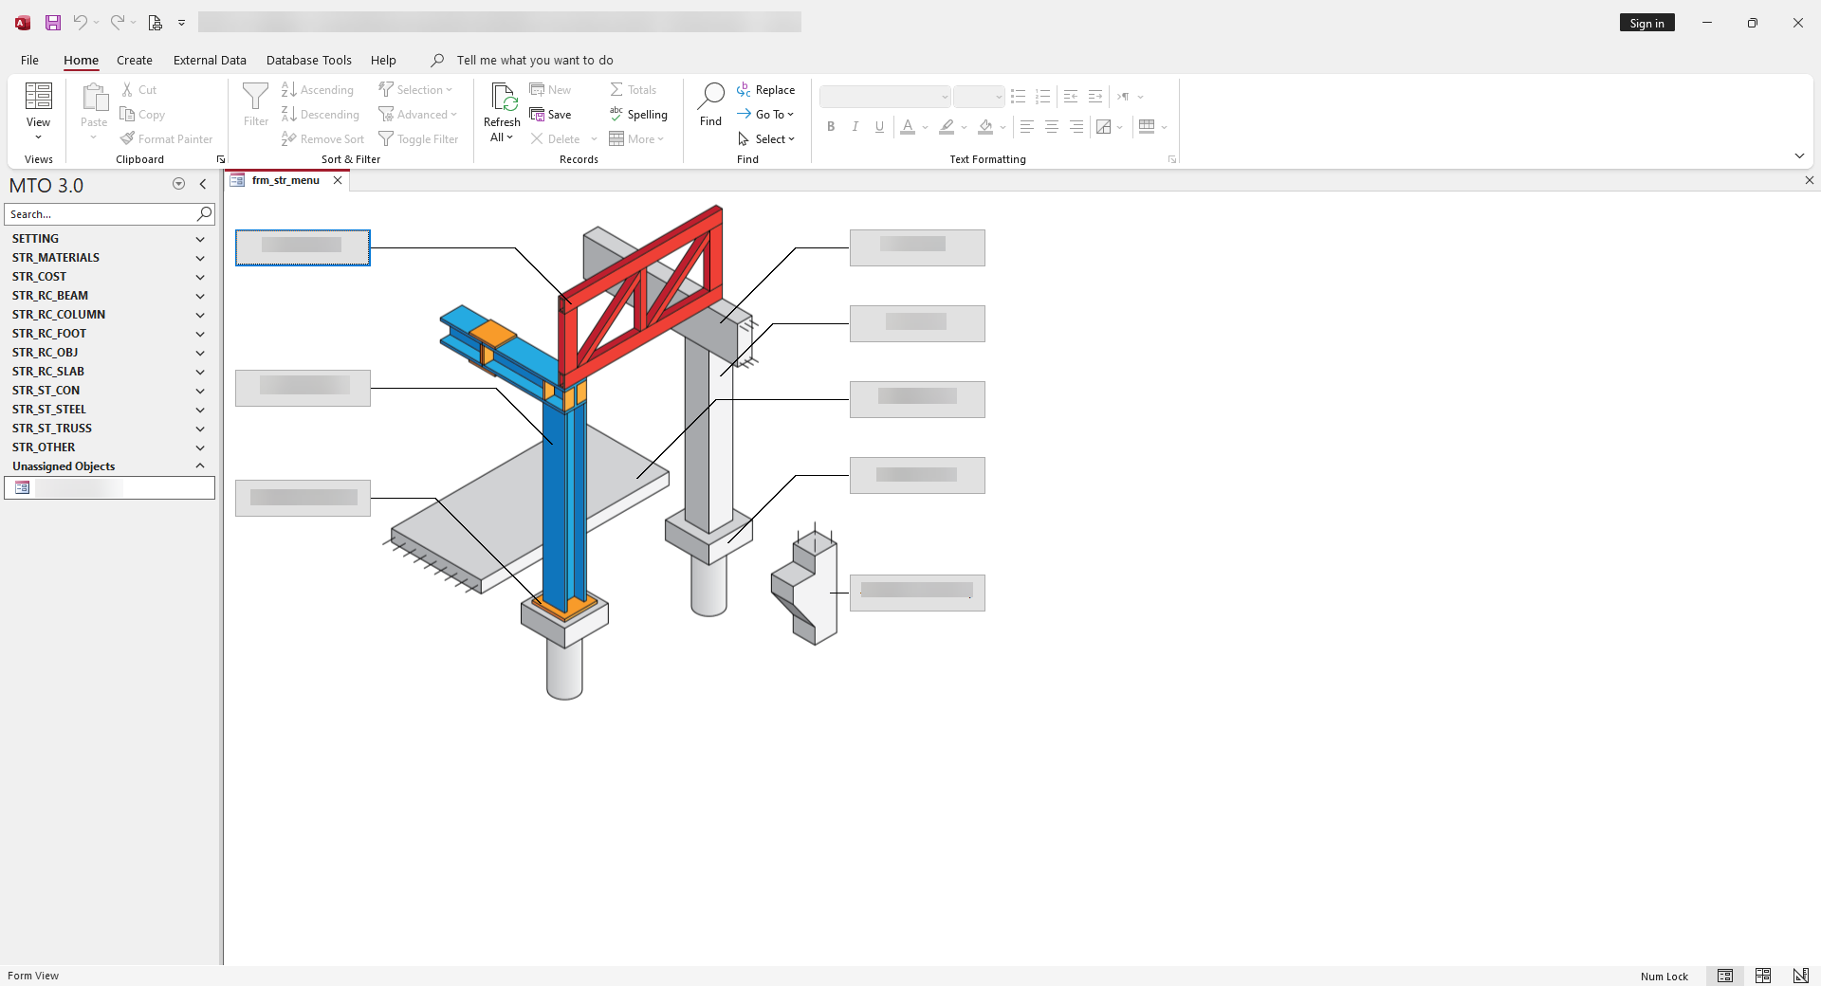This screenshot has height=986, width=1821.
Task: Switch to Layout View in status bar
Action: (x=1762, y=976)
